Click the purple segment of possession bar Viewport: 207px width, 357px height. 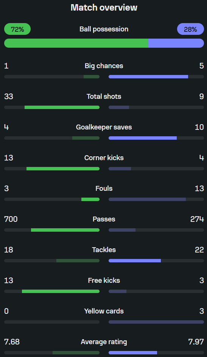pos(176,43)
